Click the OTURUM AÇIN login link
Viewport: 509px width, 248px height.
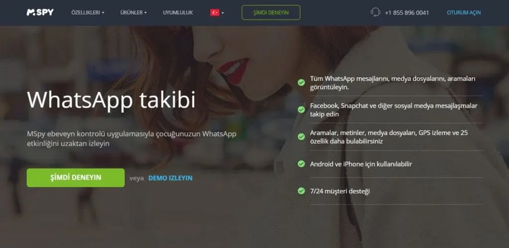click(464, 12)
